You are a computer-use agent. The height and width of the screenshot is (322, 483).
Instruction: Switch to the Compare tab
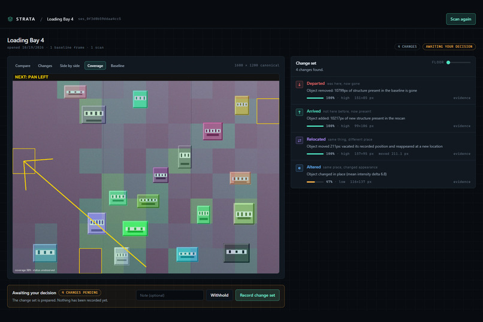click(23, 66)
